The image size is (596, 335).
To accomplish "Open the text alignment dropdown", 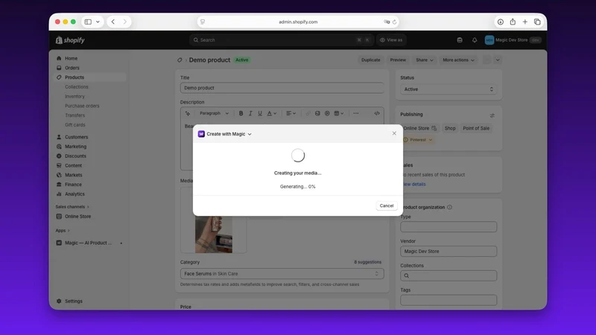I will 291,113.
